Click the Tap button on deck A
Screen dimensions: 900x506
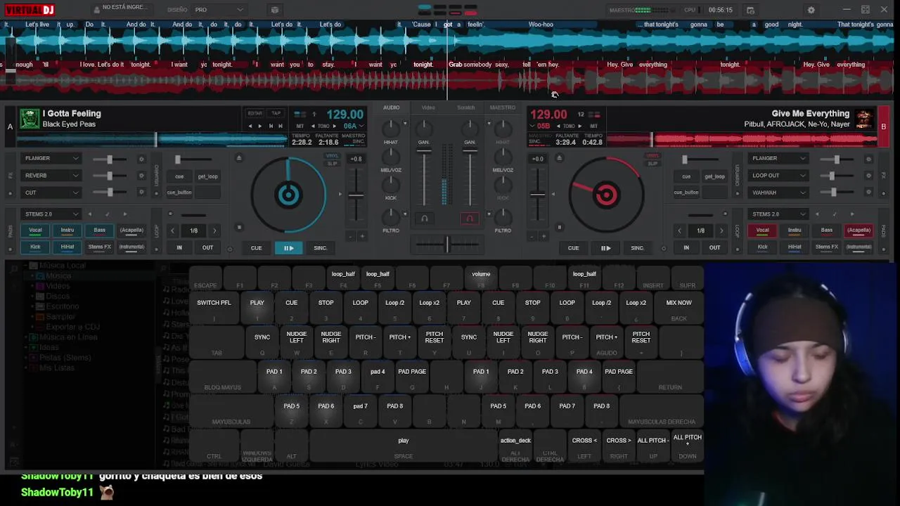point(276,113)
